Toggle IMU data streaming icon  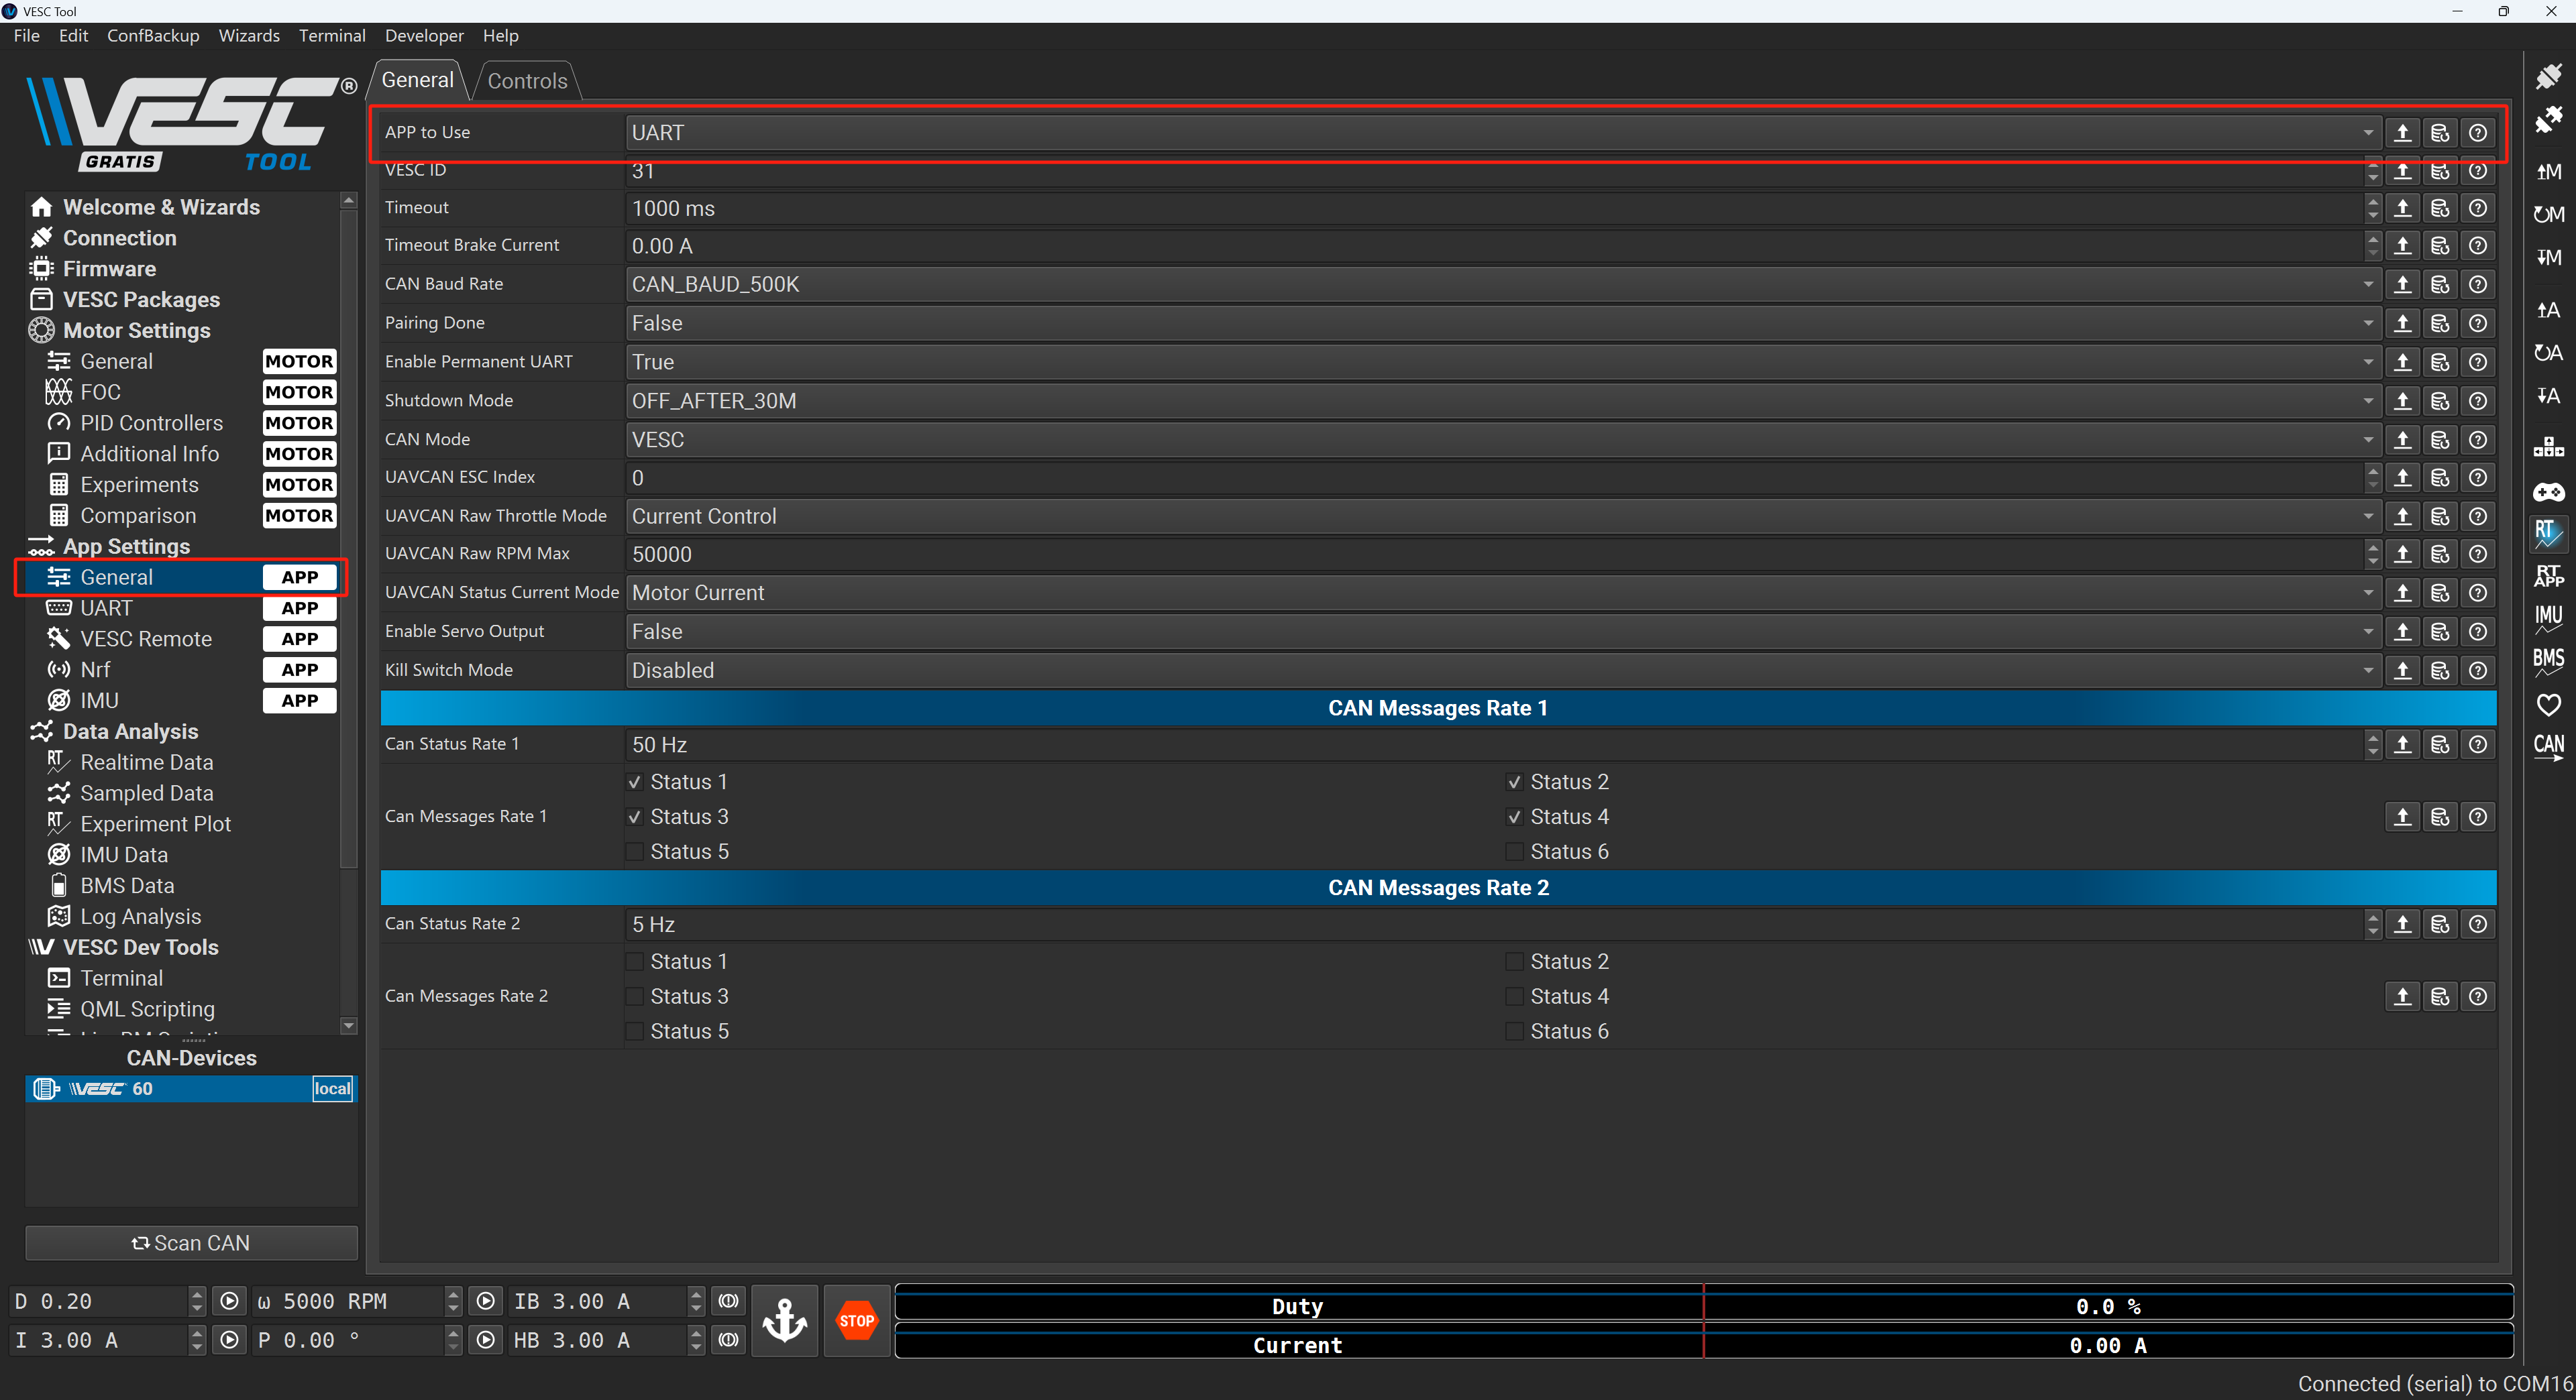tap(2548, 619)
